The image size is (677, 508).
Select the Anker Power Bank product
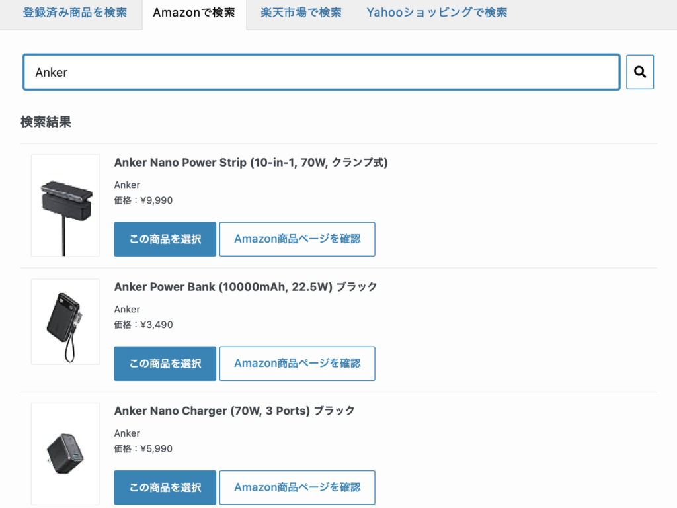click(x=165, y=364)
